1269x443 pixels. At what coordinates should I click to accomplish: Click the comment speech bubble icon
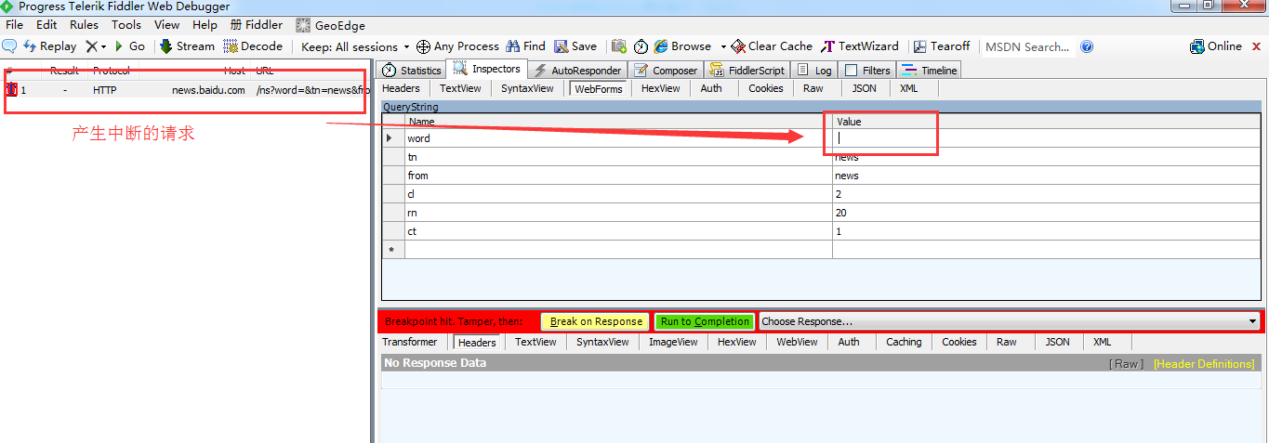[9, 46]
